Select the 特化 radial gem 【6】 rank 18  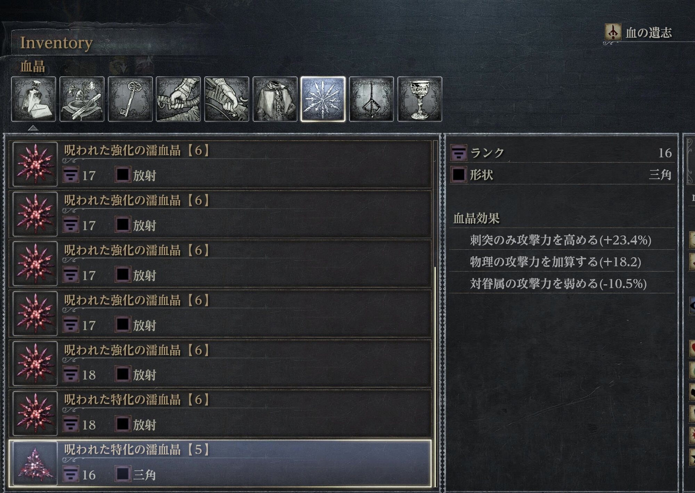(220, 413)
